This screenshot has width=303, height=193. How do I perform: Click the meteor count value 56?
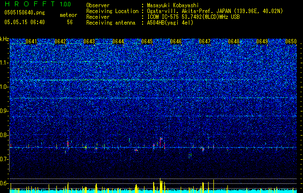(x=70, y=22)
